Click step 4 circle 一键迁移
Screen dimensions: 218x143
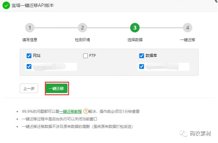pos(188,28)
